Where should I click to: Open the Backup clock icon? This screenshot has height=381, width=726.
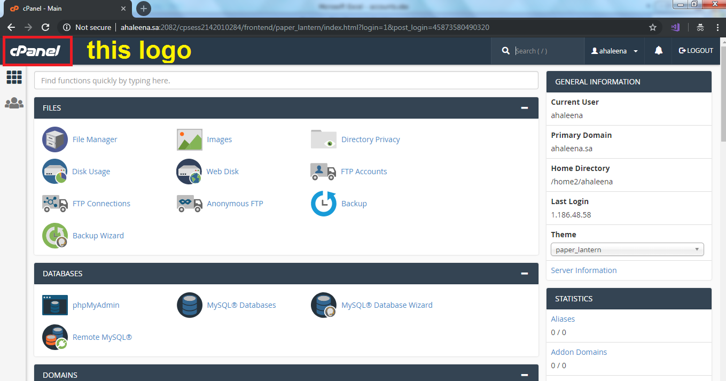point(324,204)
